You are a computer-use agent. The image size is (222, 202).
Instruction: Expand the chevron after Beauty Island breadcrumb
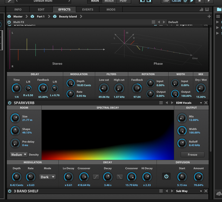81,17
